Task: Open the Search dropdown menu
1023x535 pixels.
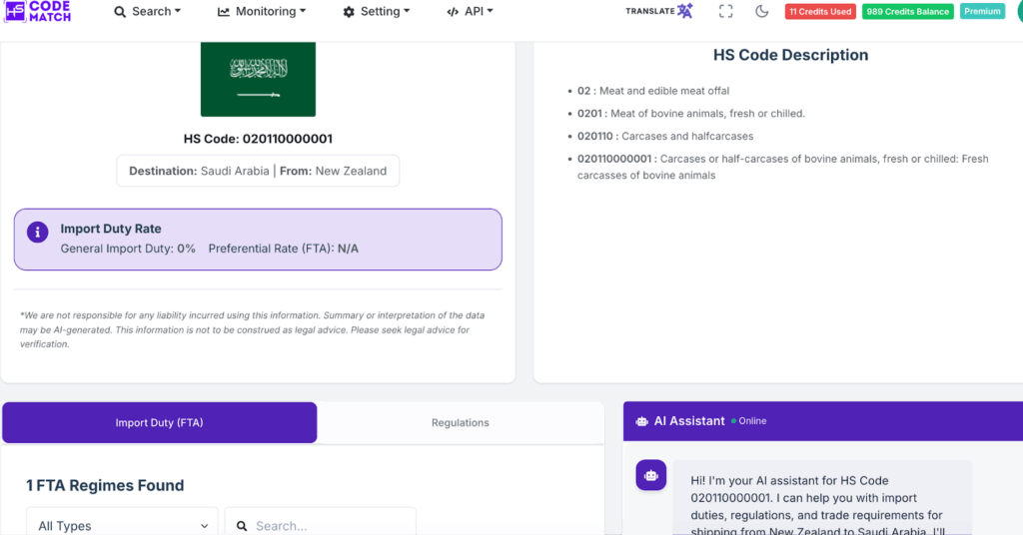Action: point(148,12)
